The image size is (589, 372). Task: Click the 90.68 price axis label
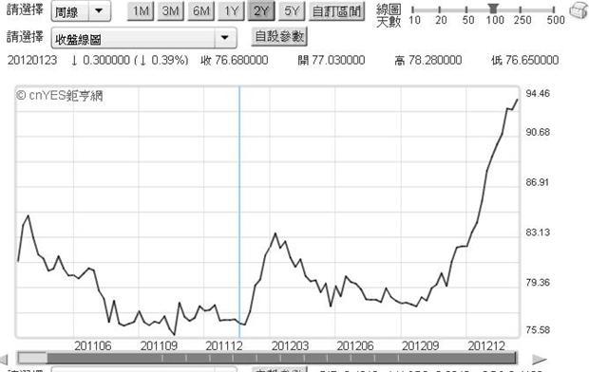click(538, 132)
